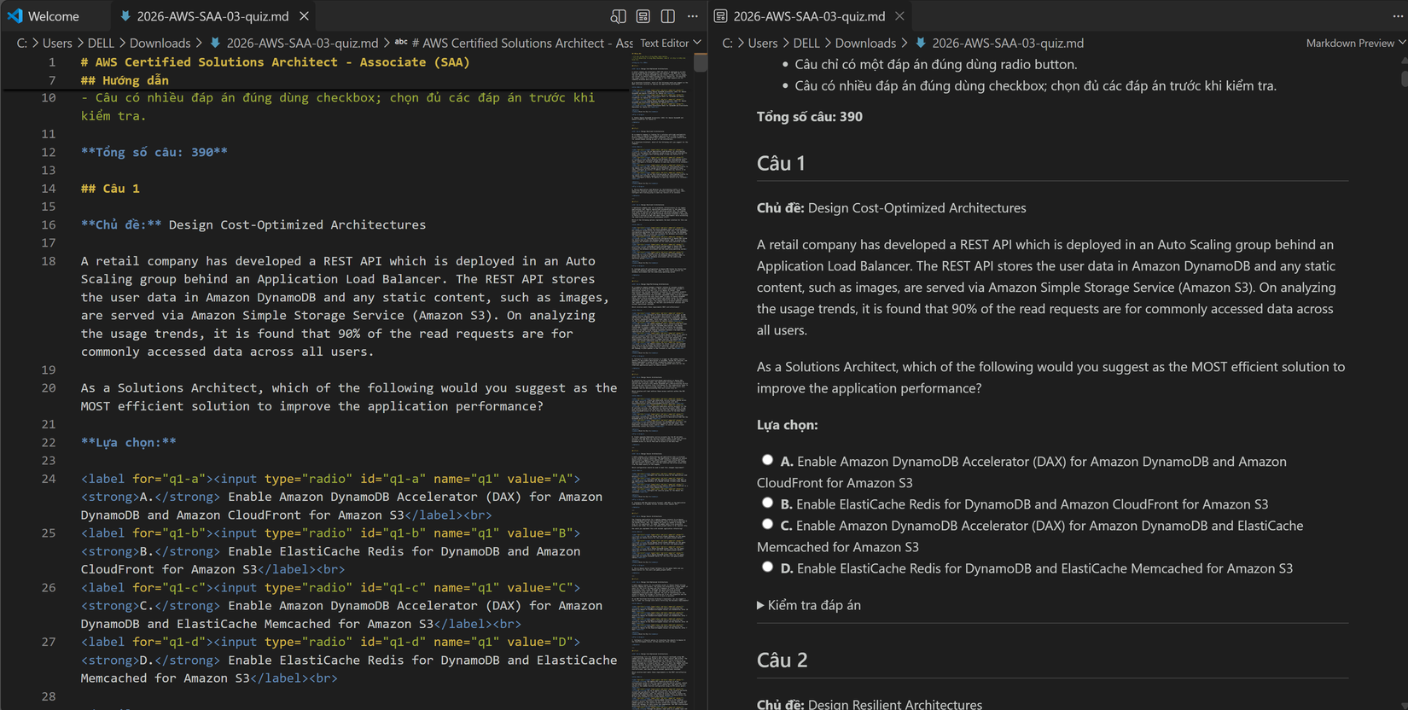Open More Actions menu of the preview editor group
The height and width of the screenshot is (710, 1408).
point(1398,16)
